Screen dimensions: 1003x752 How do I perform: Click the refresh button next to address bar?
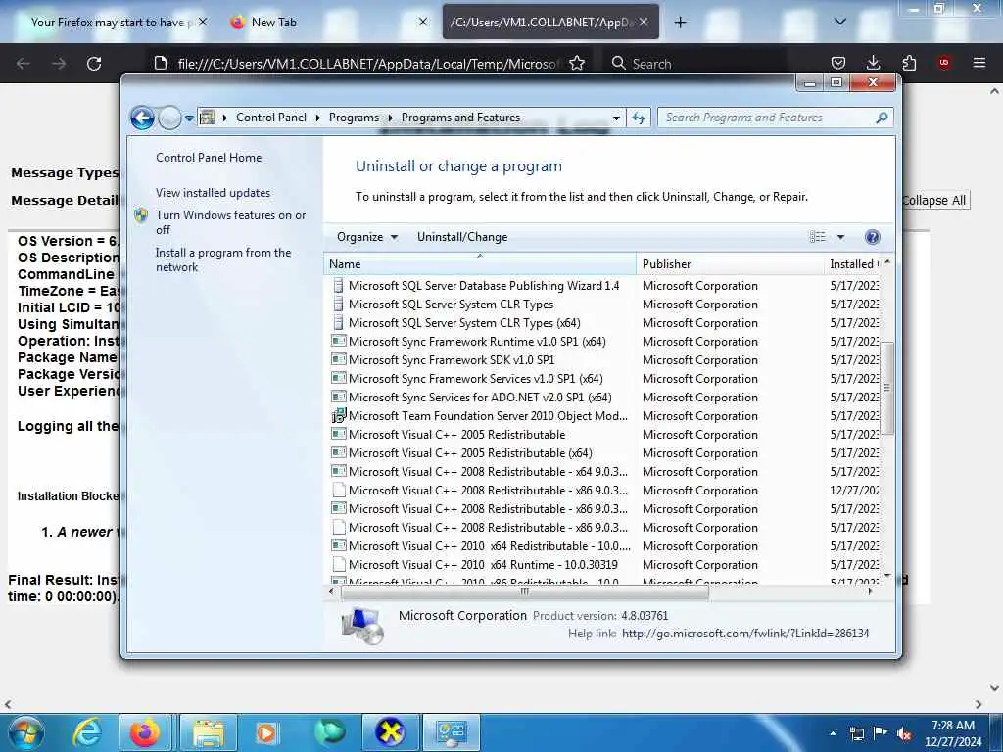coord(639,117)
